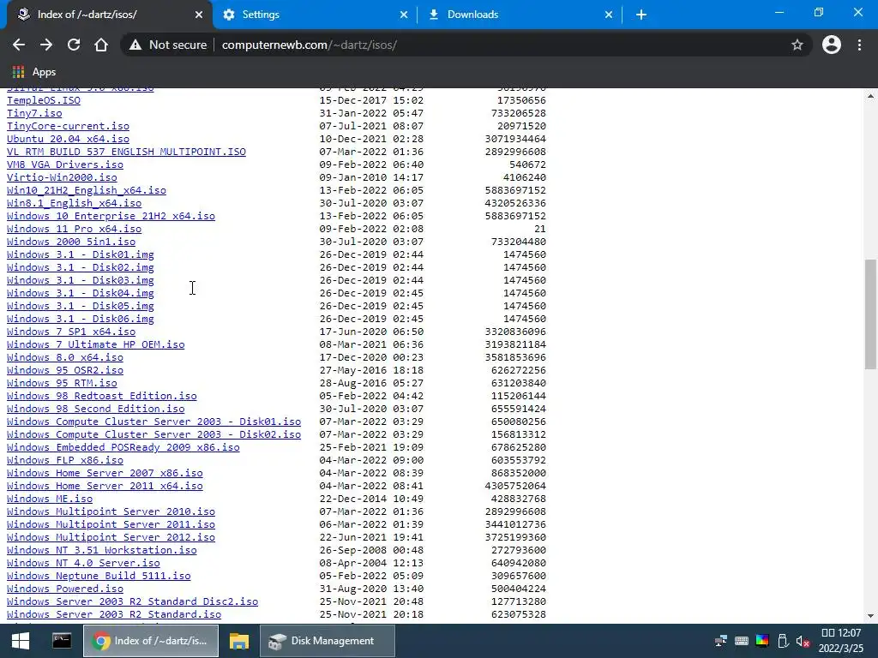The width and height of the screenshot is (878, 658).
Task: Open File Explorer from the taskbar
Action: [239, 641]
